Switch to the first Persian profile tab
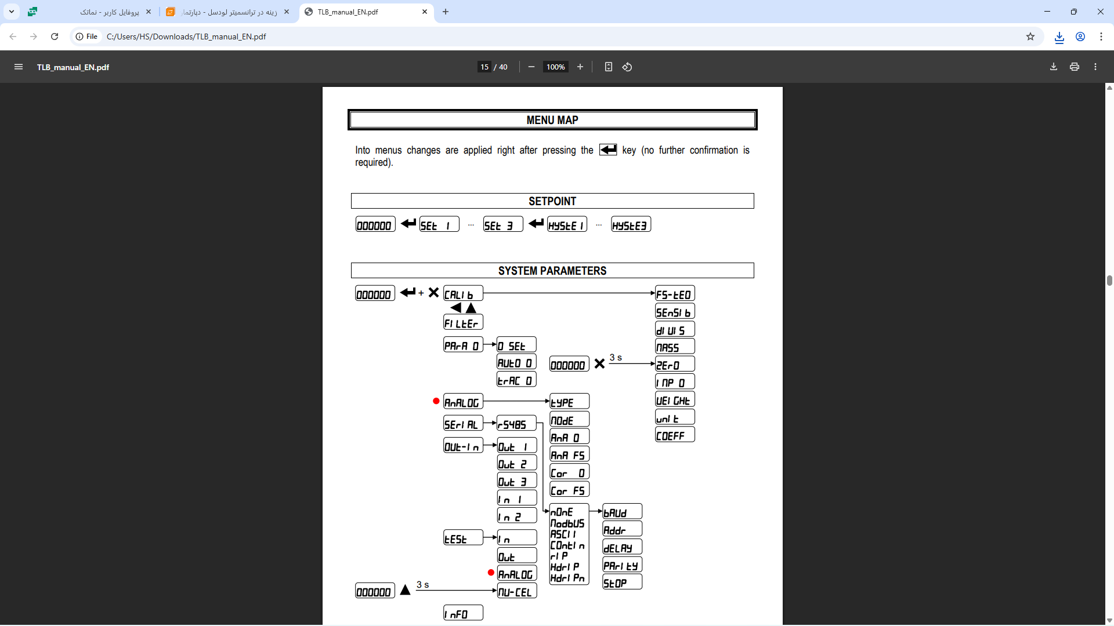 click(x=110, y=12)
